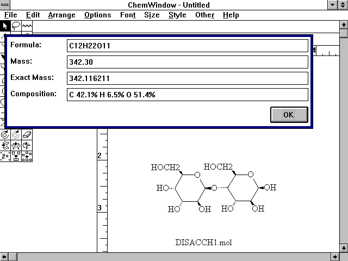Click the dotted circular rotate tool
This screenshot has width=348, height=261.
point(16,134)
